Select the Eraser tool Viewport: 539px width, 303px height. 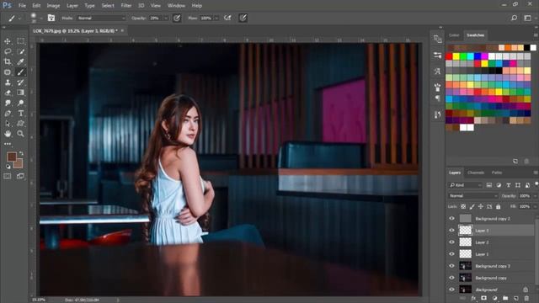(8, 93)
